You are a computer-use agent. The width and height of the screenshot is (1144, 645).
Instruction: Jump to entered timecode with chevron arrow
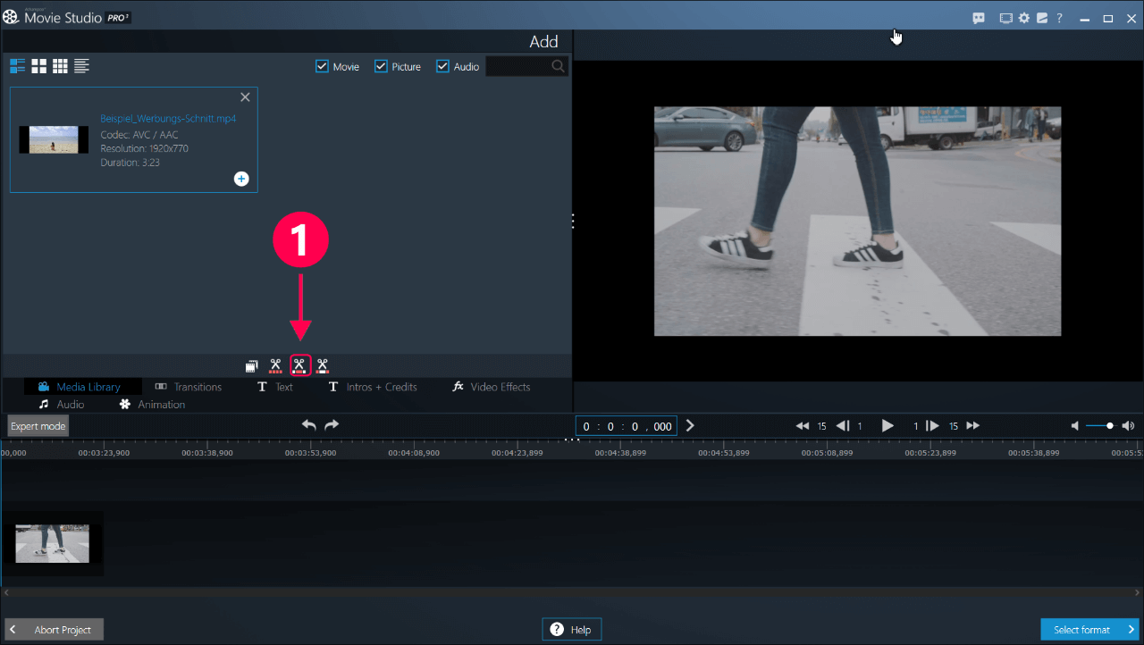click(x=690, y=426)
